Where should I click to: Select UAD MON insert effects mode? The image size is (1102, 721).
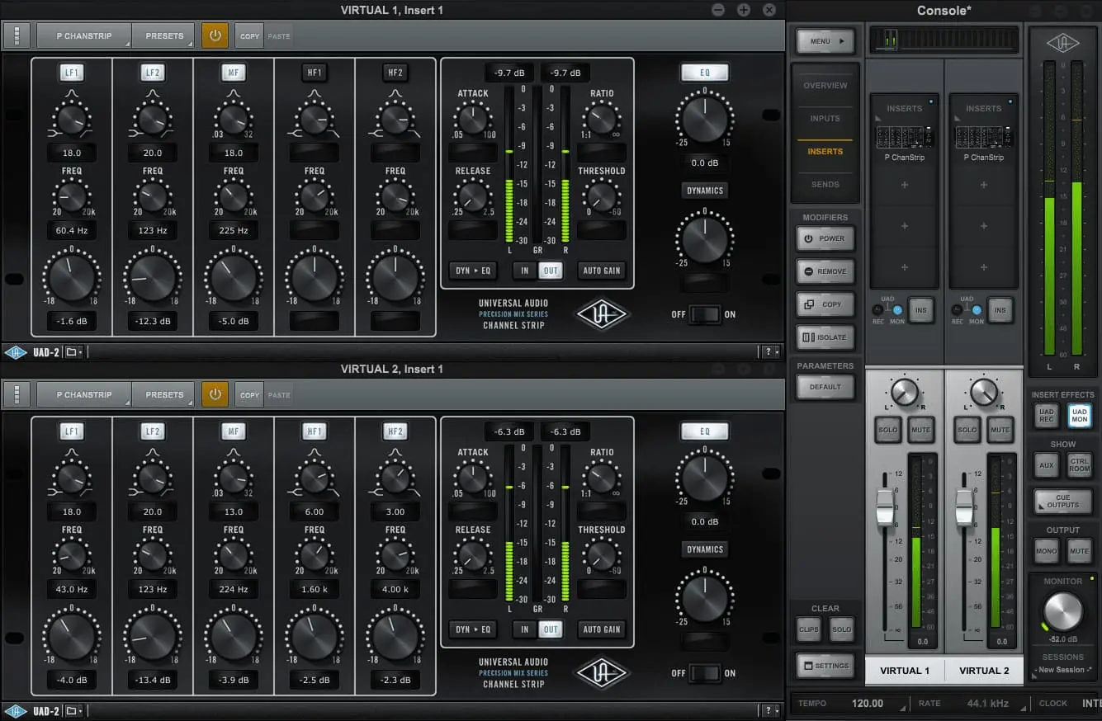click(1079, 416)
